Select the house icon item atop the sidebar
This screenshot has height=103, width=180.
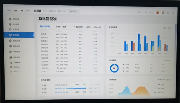coord(14,19)
